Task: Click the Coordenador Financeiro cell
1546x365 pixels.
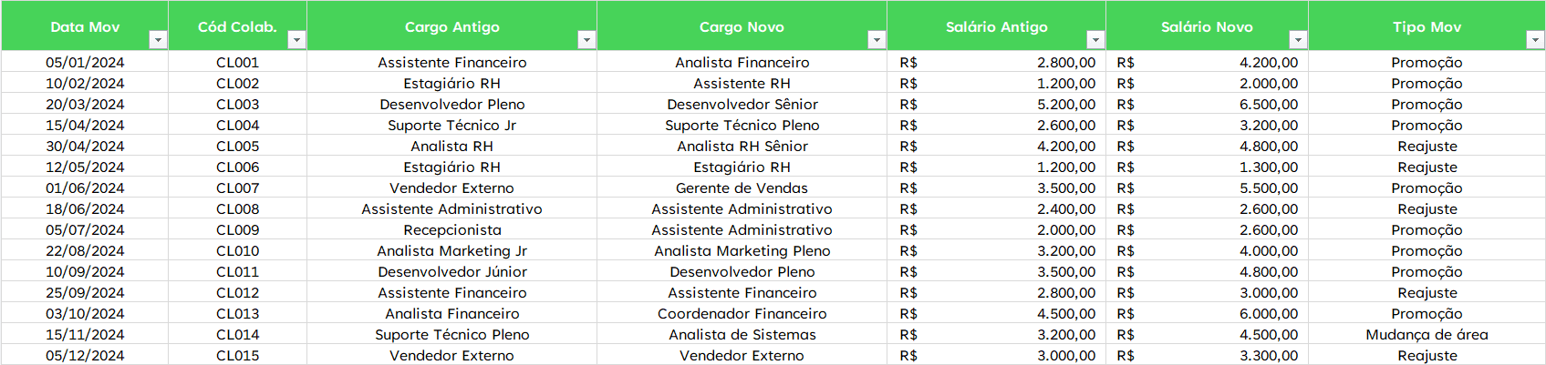Action: [742, 314]
